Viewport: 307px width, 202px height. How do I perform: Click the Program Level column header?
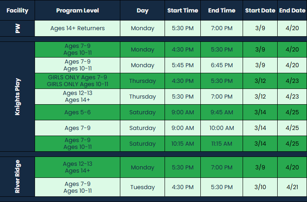pyautogui.click(x=77, y=10)
